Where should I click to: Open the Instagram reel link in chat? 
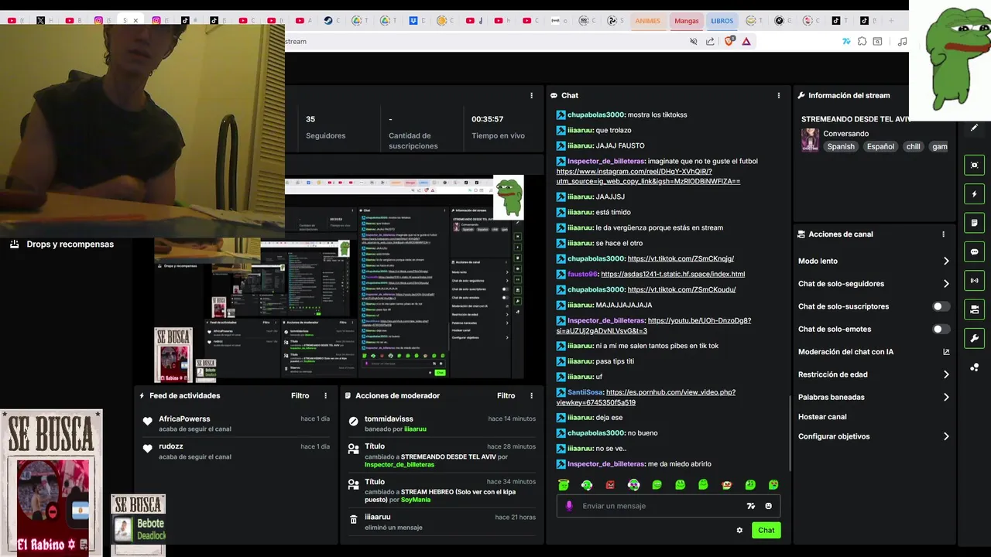648,176
